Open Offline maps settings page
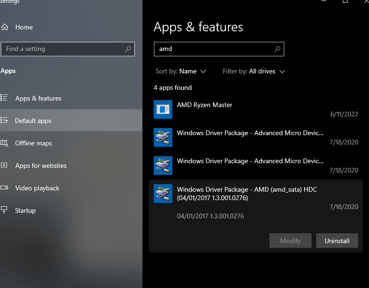The image size is (369, 288). [71, 143]
